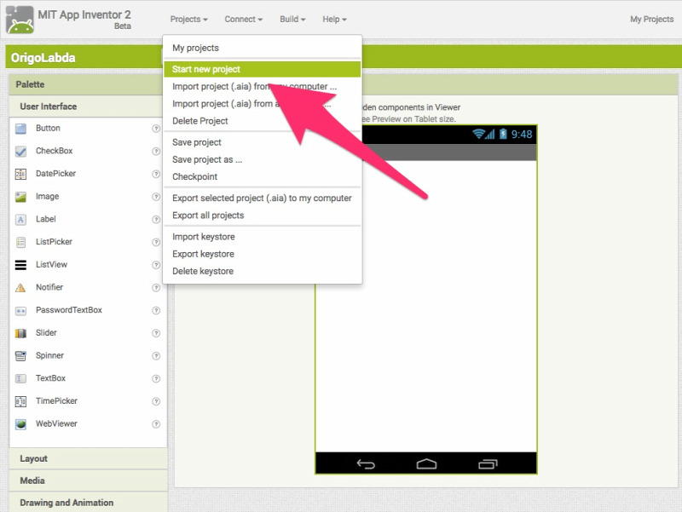Image resolution: width=682 pixels, height=512 pixels.
Task: Select the WebViewer globe icon
Action: tap(20, 423)
